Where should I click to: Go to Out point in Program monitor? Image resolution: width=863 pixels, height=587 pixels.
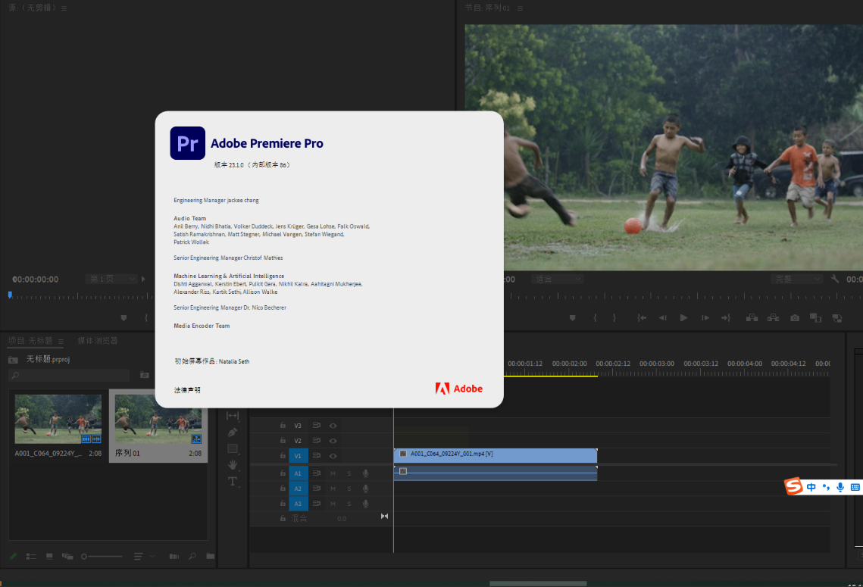click(726, 318)
